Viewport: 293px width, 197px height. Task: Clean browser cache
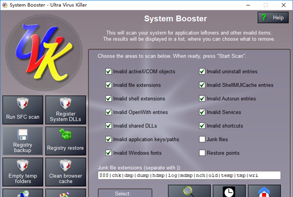pyautogui.click(x=65, y=172)
